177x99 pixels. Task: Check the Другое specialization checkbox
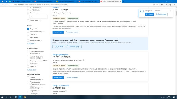28,67
